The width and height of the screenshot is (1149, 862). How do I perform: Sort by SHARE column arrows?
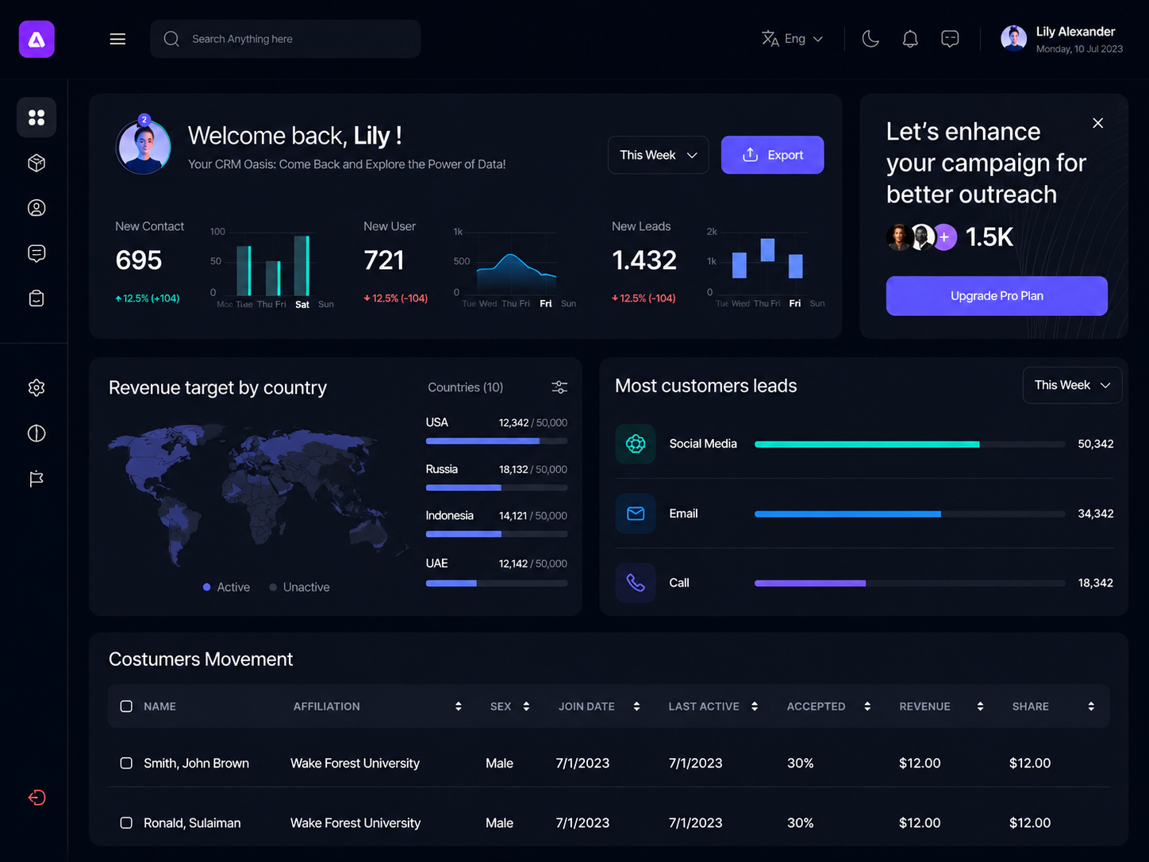1091,706
